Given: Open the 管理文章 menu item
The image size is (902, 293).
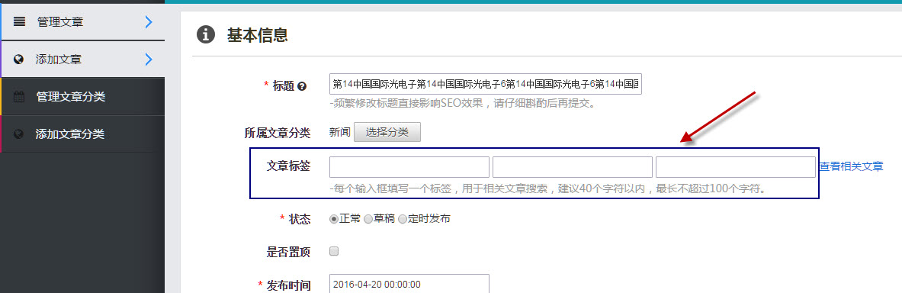Looking at the screenshot, I should click(83, 22).
